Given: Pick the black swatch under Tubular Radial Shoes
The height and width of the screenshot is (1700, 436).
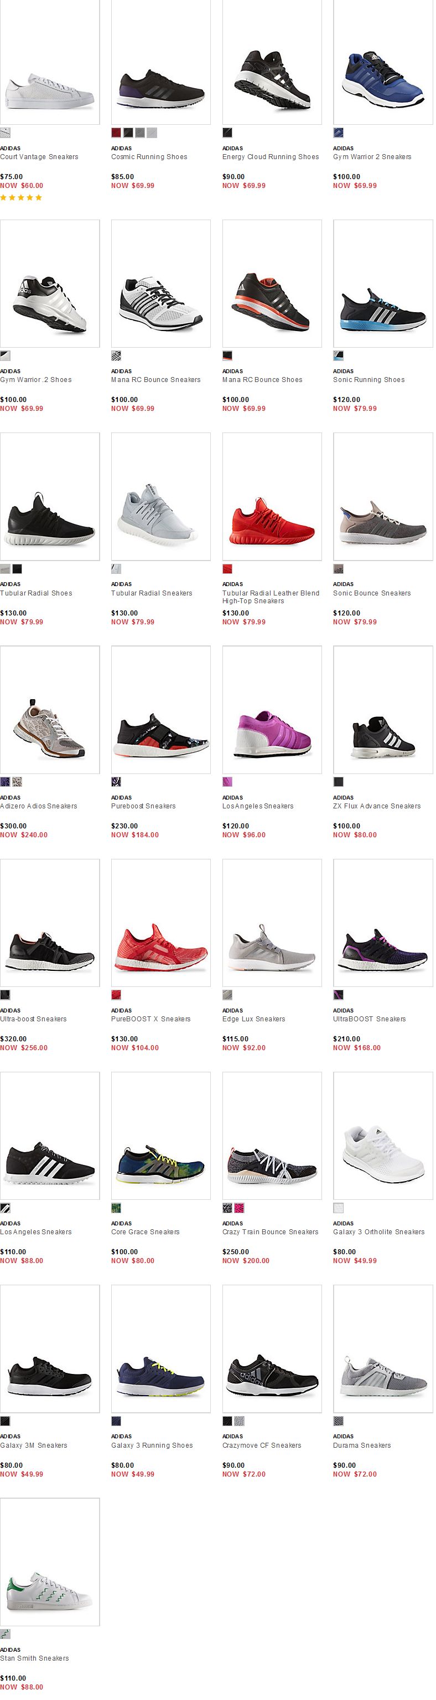Looking at the screenshot, I should pos(17,569).
